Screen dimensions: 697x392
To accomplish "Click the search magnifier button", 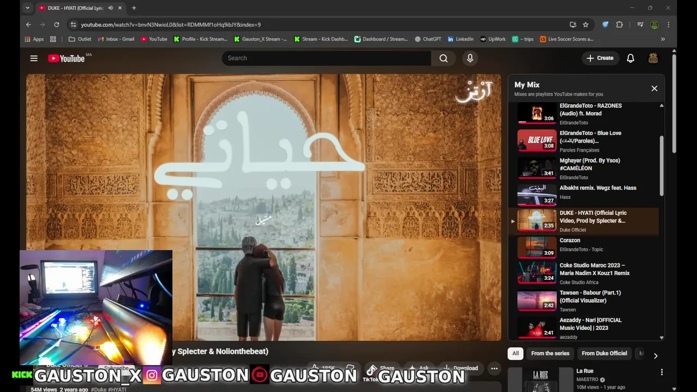I will (x=443, y=58).
